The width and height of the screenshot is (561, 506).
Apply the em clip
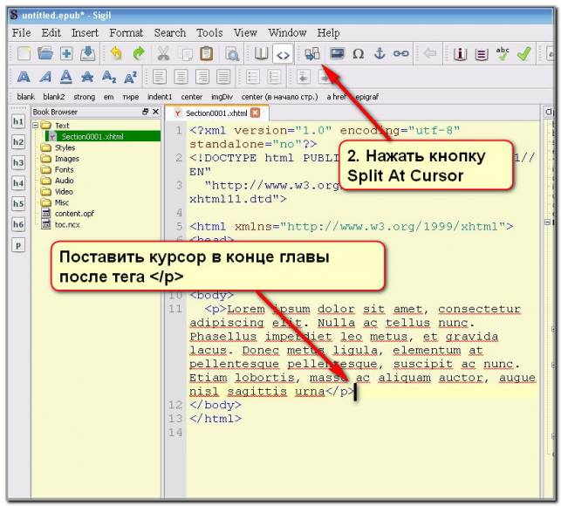[108, 97]
